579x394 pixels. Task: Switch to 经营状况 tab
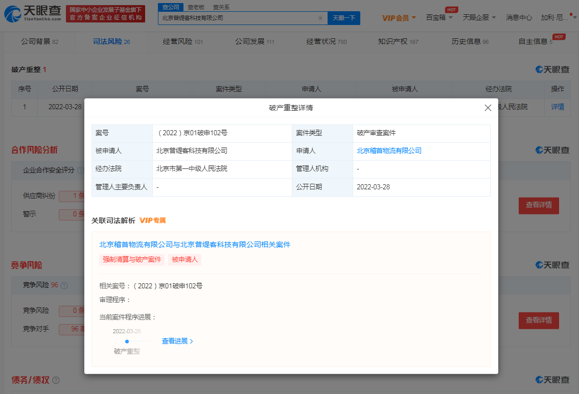point(327,42)
